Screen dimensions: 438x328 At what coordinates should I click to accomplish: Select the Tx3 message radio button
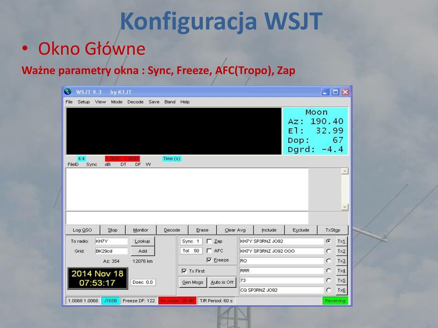point(328,261)
